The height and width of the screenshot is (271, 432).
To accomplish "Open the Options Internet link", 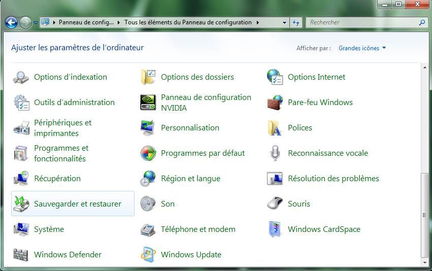I will coord(316,77).
